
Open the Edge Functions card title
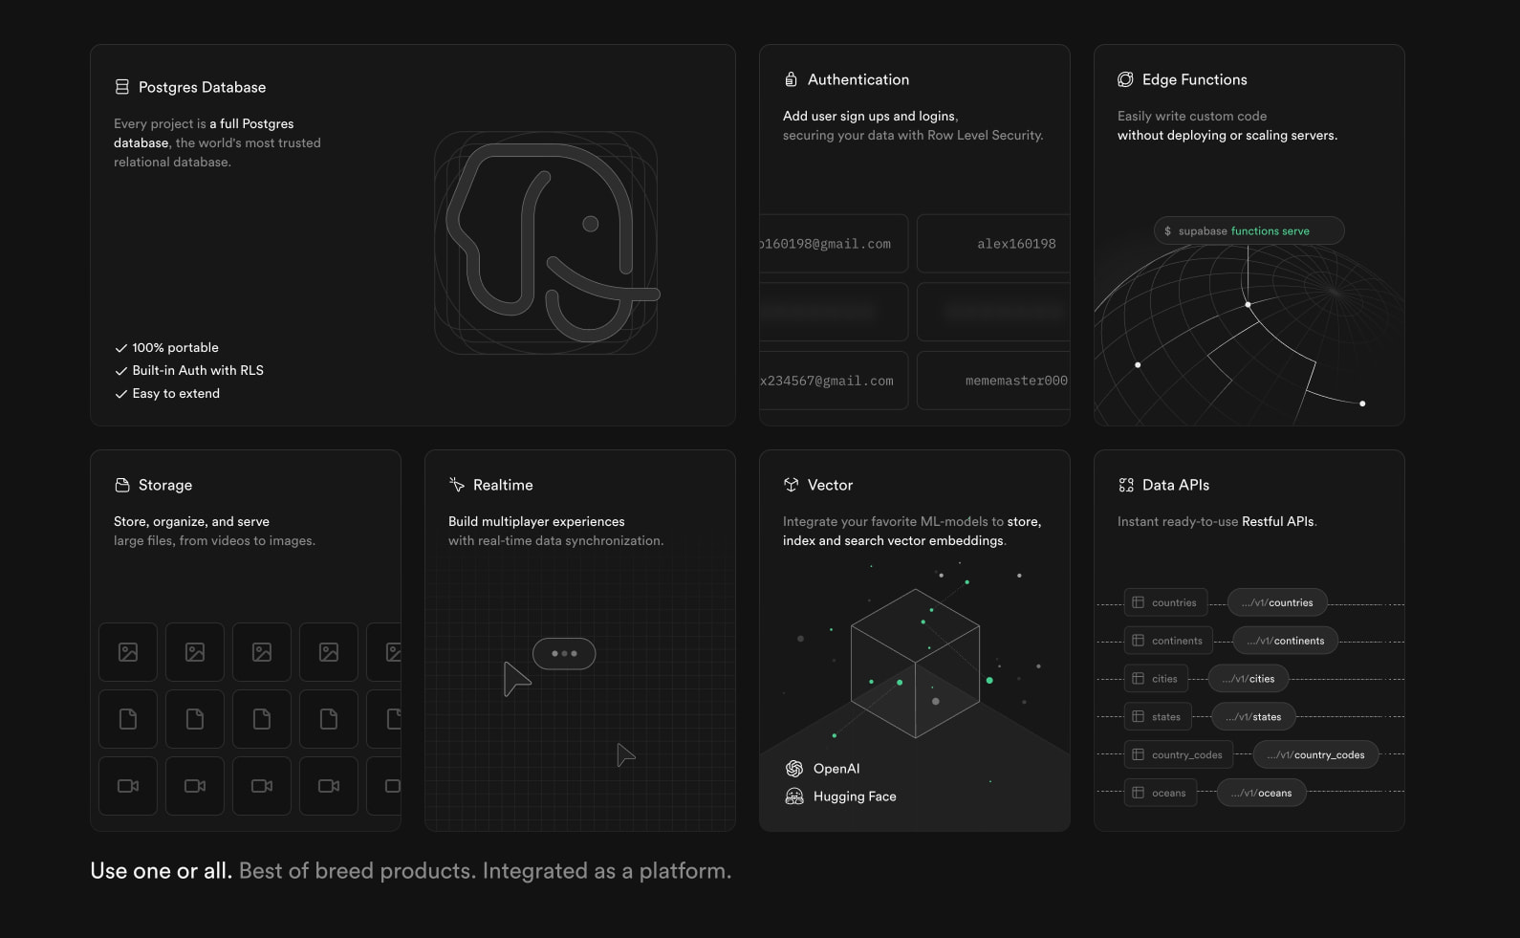pos(1194,79)
